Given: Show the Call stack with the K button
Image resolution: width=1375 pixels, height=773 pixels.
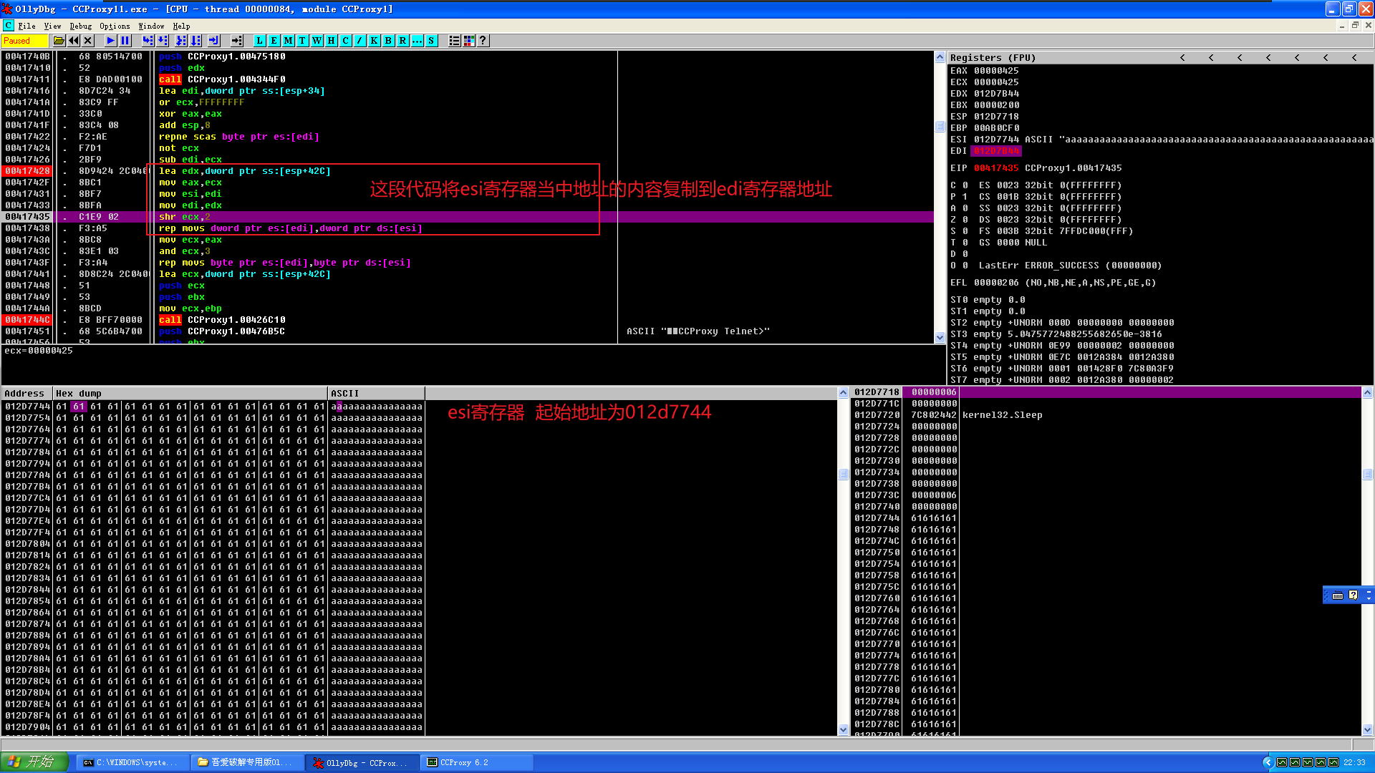Looking at the screenshot, I should click(374, 41).
